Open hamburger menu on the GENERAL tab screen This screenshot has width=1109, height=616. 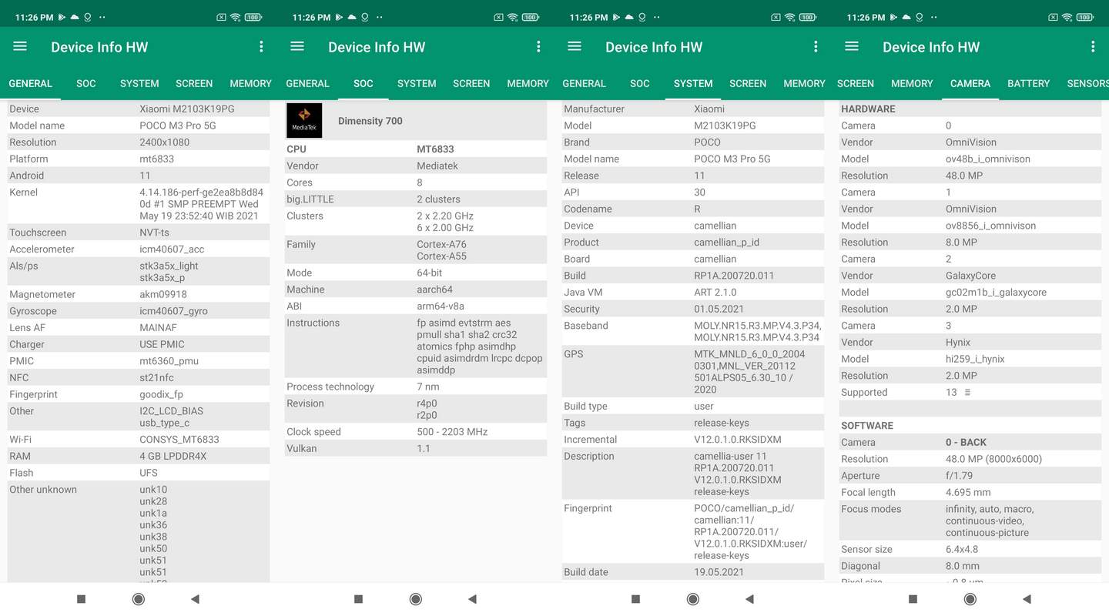pyautogui.click(x=20, y=47)
